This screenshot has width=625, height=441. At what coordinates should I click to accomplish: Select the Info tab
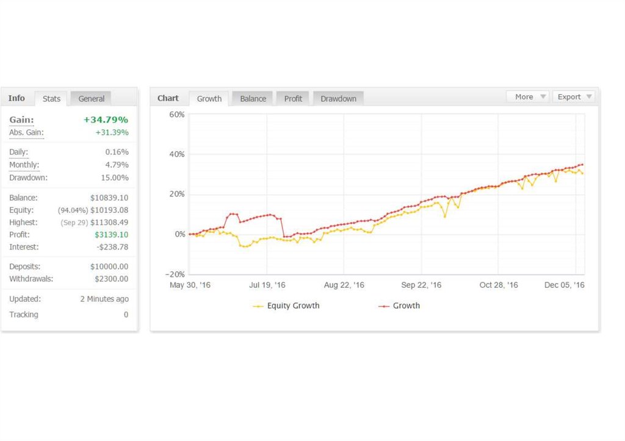coord(17,98)
